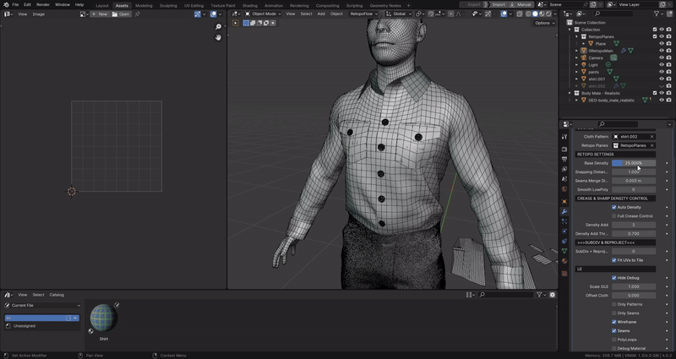Hide the shirt.001 object in viewport
Viewport: 676px width, 359px height.
[662, 79]
